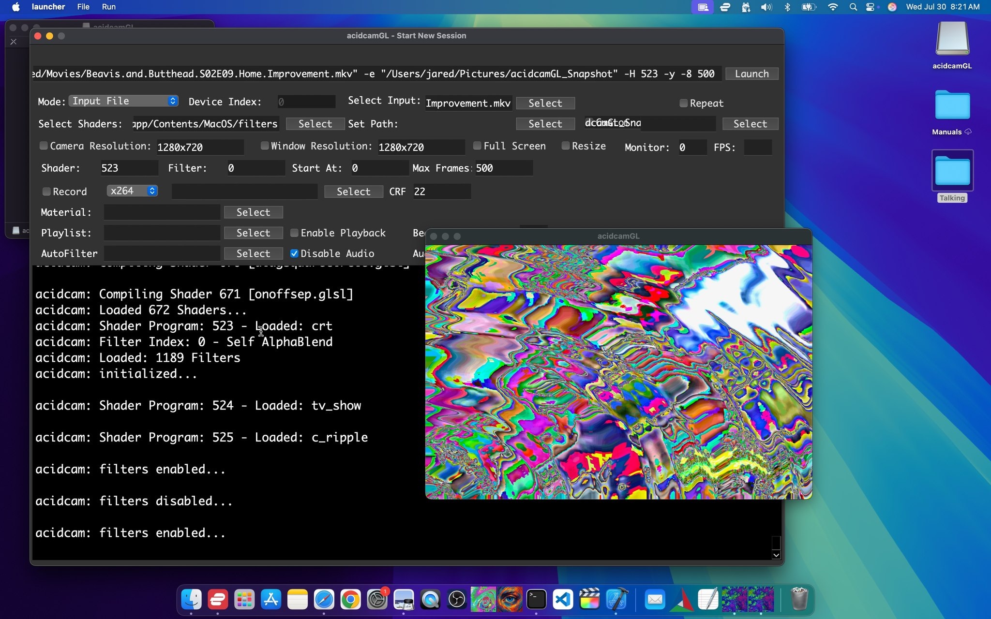Click the command line arguments field
991x619 pixels.
tap(376, 74)
